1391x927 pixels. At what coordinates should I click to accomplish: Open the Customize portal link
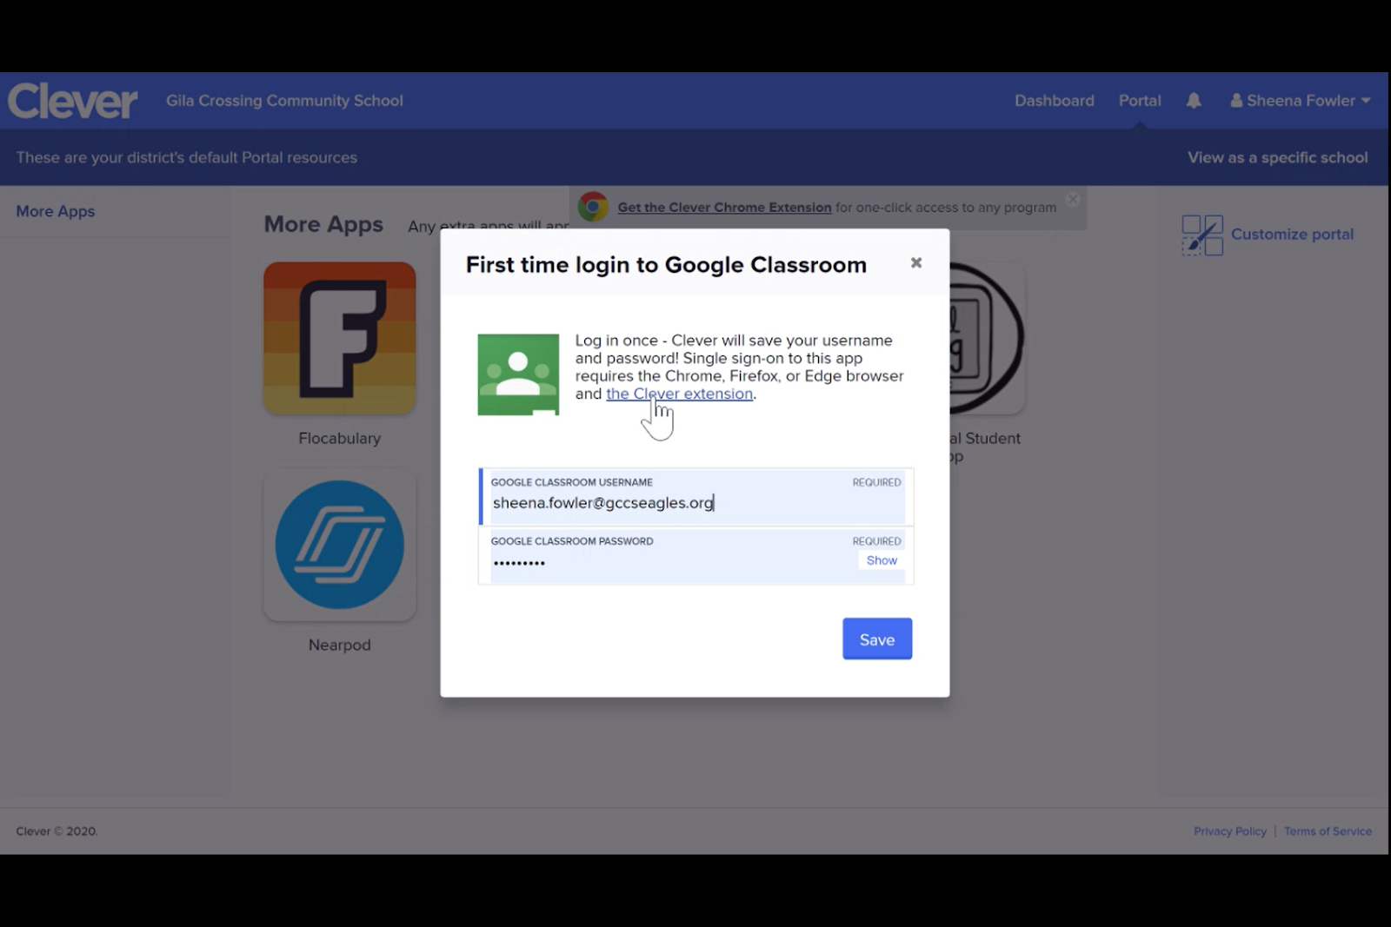click(x=1292, y=235)
